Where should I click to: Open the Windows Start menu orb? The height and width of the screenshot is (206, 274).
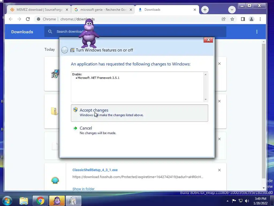click(7, 201)
